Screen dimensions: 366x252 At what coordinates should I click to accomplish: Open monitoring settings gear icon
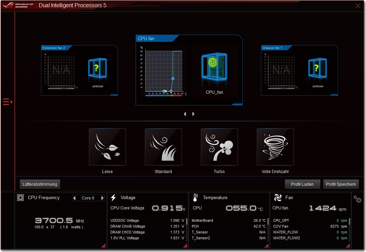(x=357, y=199)
